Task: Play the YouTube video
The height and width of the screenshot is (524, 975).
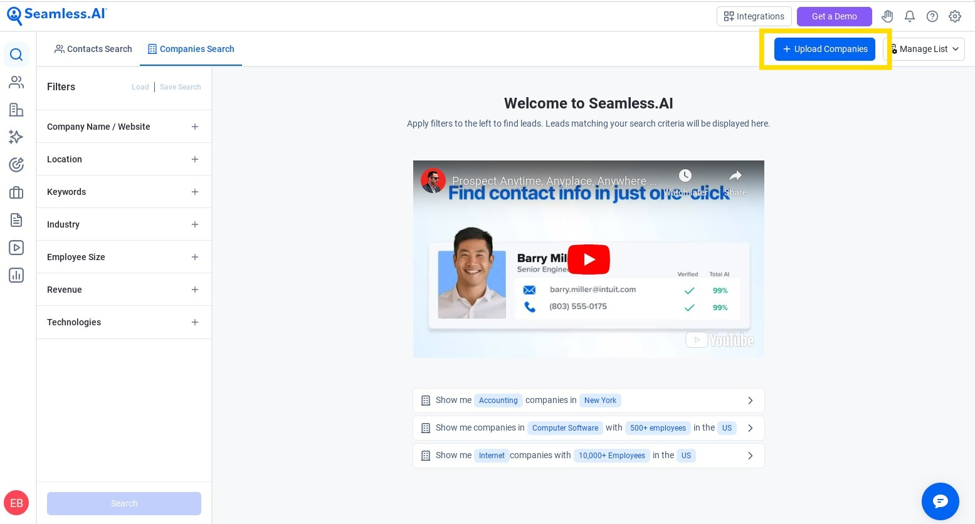Action: [x=589, y=259]
